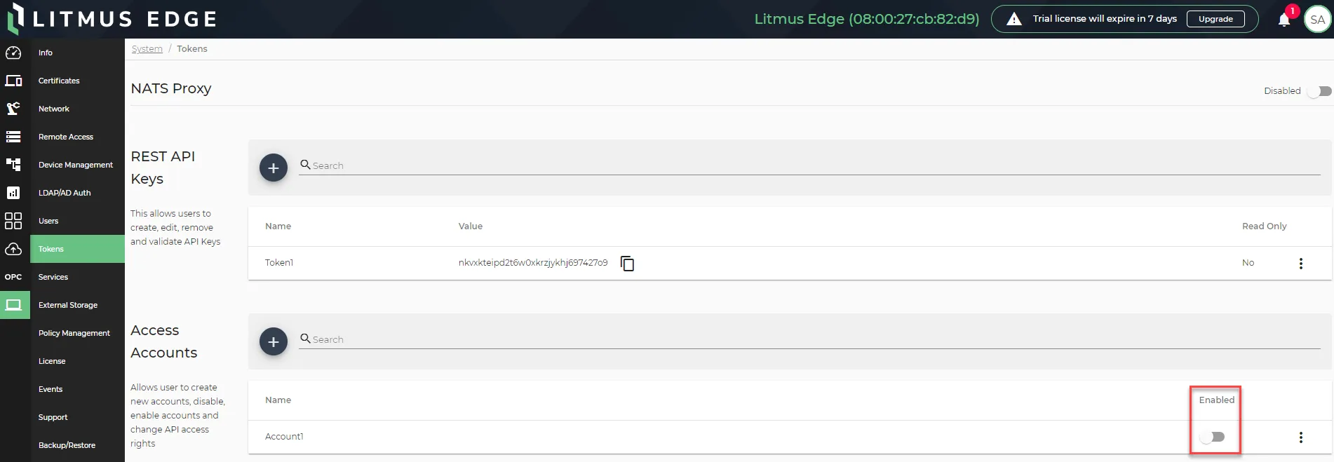1334x462 pixels.
Task: Click the Account1 name cell
Action: click(x=284, y=437)
